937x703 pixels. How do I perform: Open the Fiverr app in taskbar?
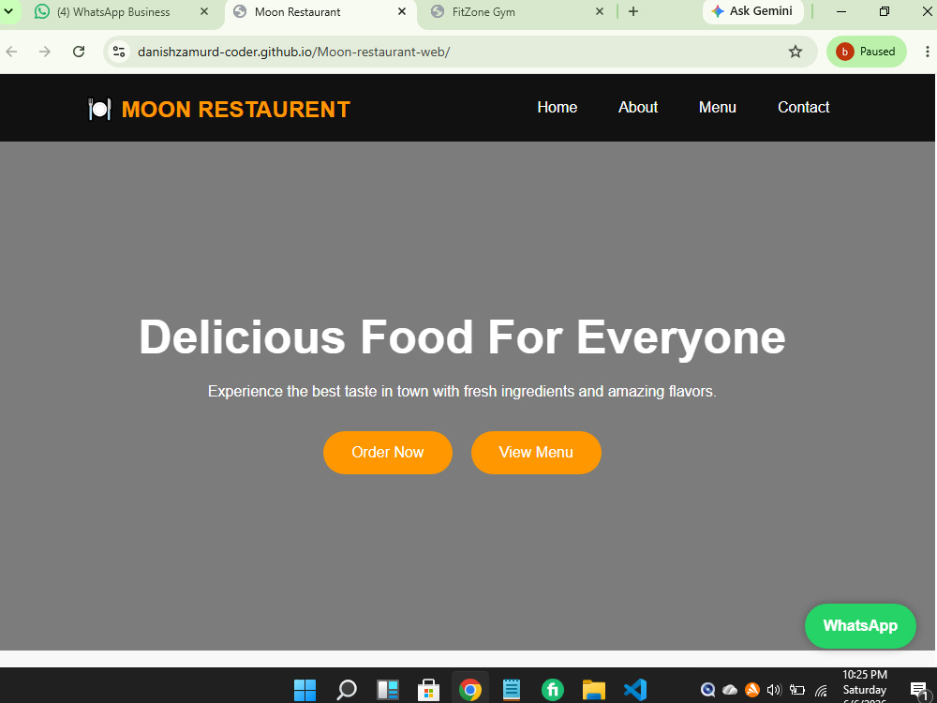coord(553,689)
